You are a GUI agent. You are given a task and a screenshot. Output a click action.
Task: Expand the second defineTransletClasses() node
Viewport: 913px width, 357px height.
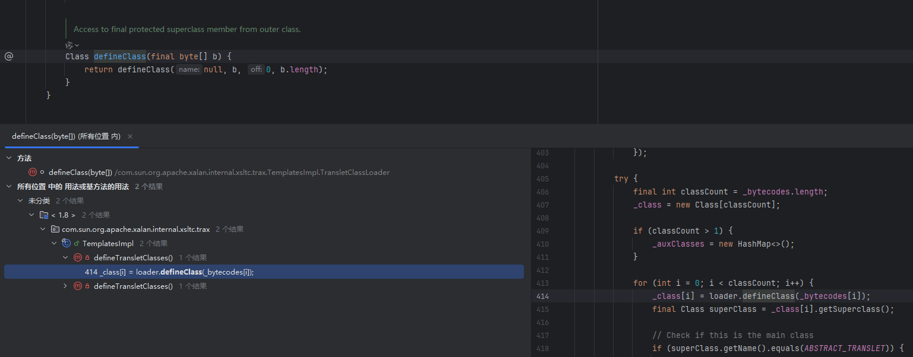(x=65, y=286)
